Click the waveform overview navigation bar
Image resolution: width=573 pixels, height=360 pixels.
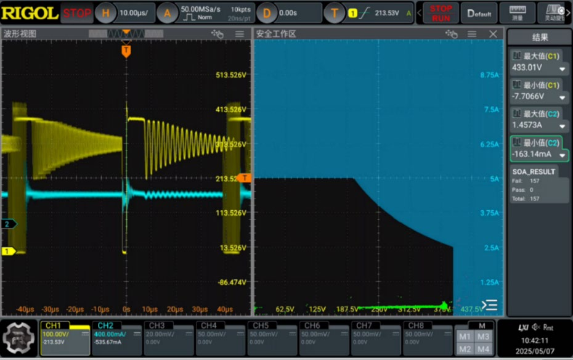click(x=126, y=34)
